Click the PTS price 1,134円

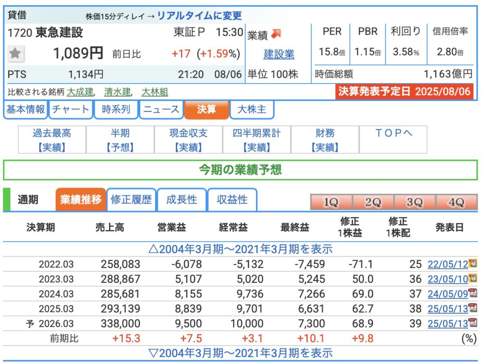[86, 75]
